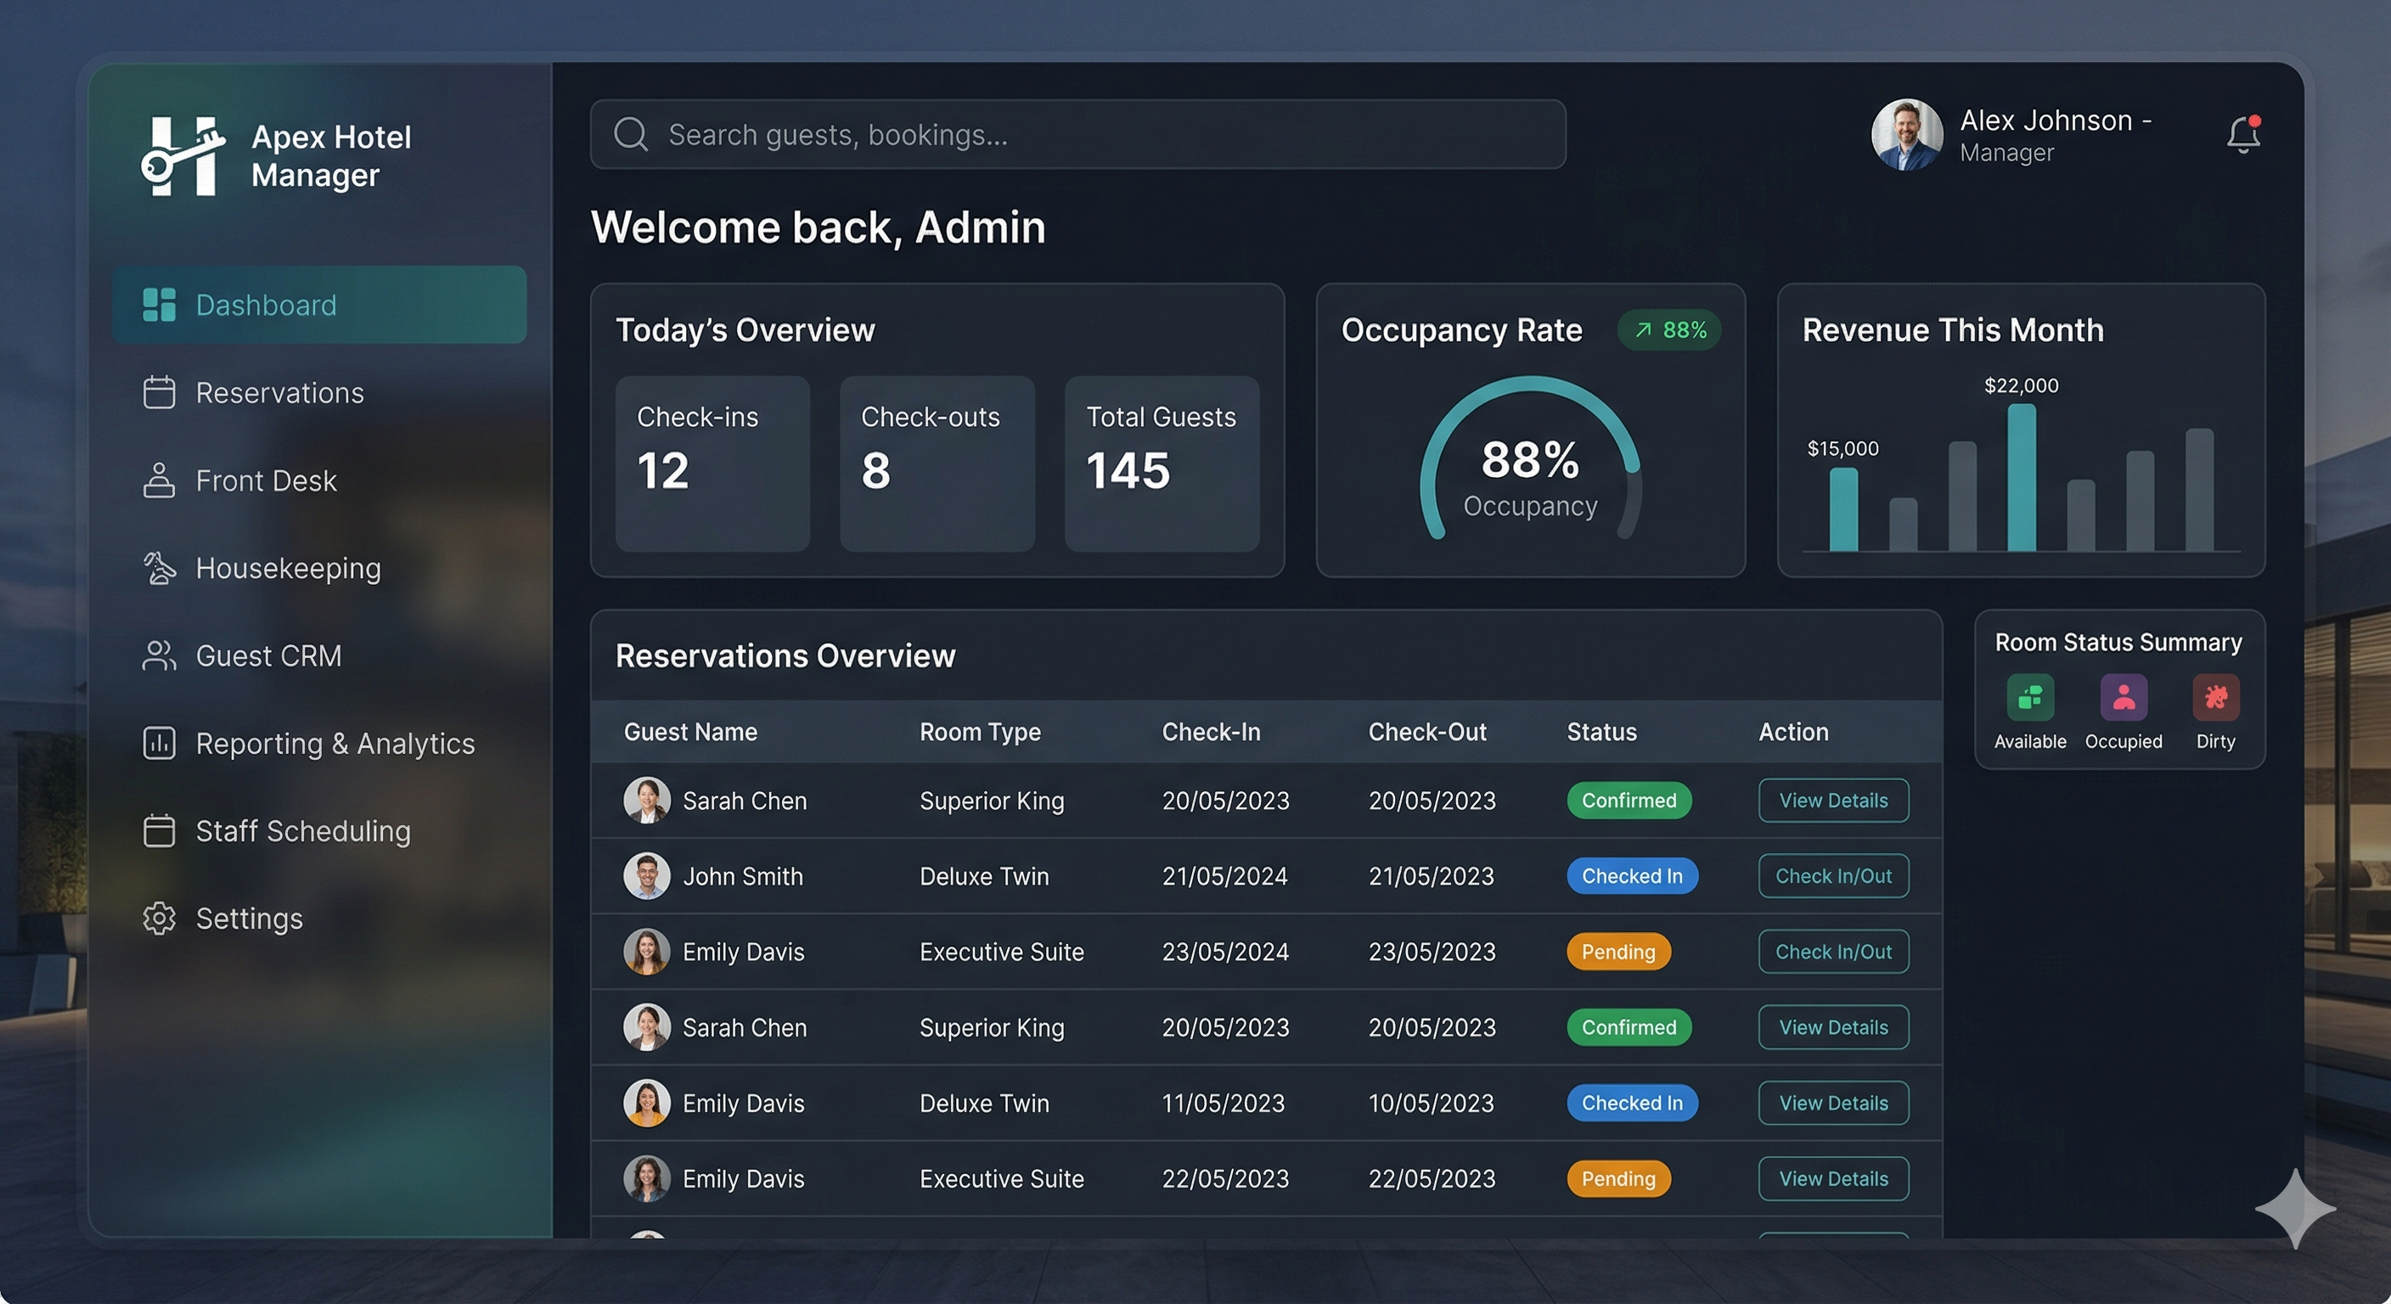Image resolution: width=2391 pixels, height=1304 pixels.
Task: Open Guest CRM using its people icon
Action: tap(160, 655)
